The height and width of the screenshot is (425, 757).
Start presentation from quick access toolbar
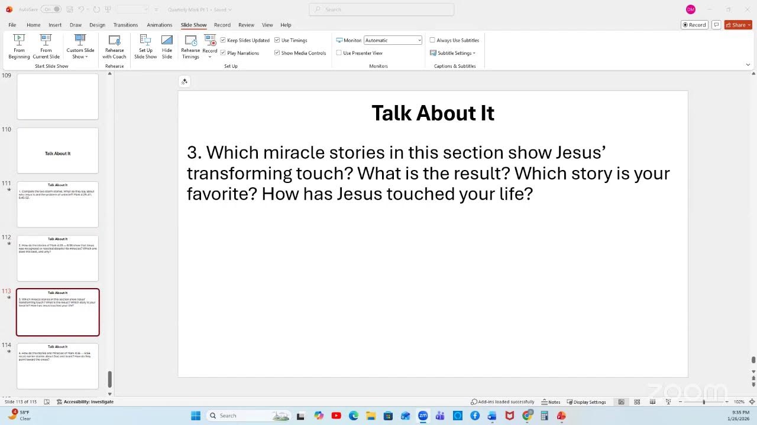tap(109, 9)
